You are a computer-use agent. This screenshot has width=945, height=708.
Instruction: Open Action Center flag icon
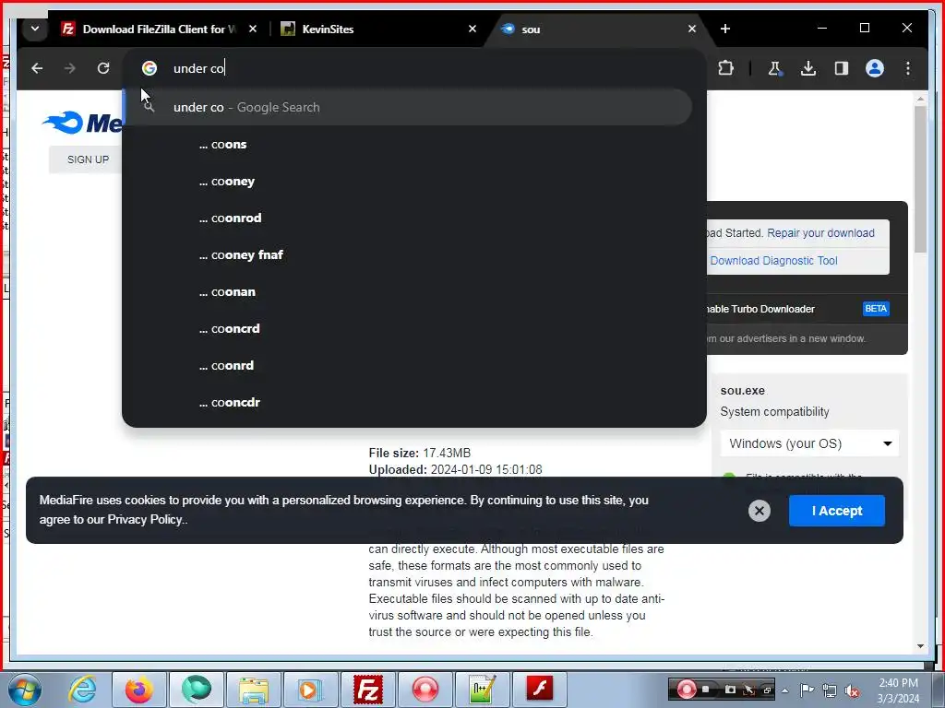(807, 690)
